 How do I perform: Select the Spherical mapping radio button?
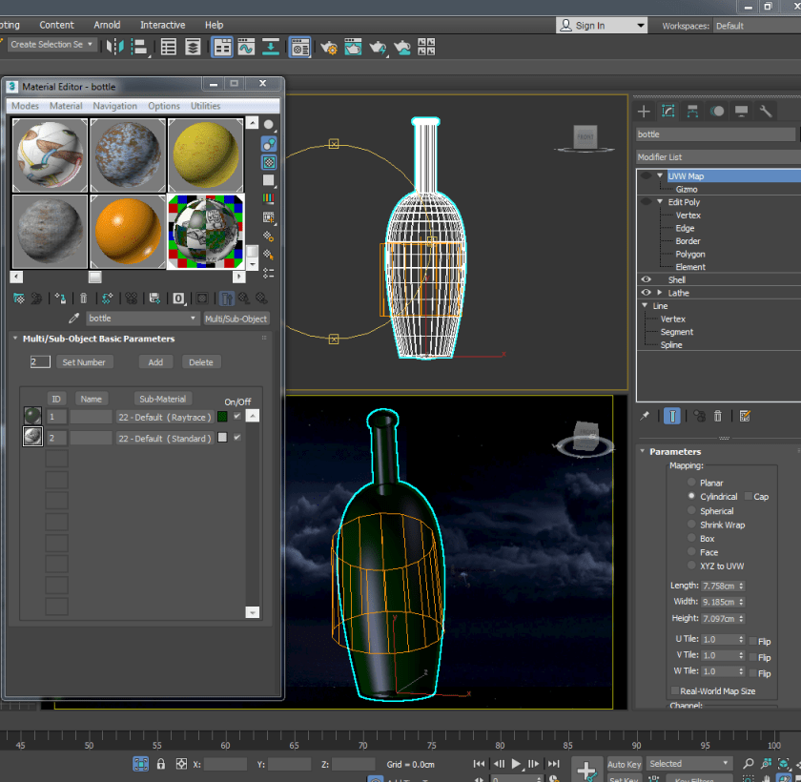(x=691, y=511)
